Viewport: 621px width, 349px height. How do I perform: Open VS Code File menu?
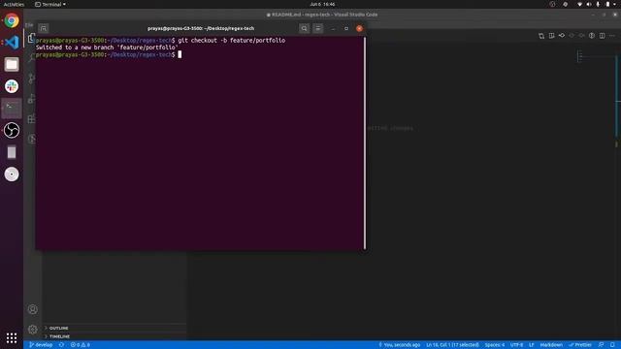pos(29,25)
